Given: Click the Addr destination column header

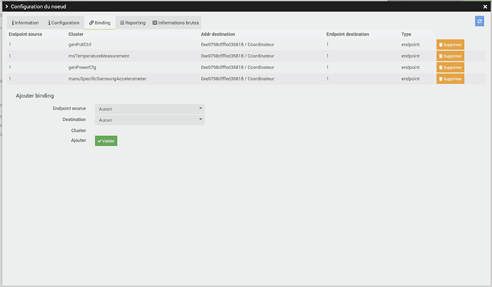Looking at the screenshot, I should [217, 34].
